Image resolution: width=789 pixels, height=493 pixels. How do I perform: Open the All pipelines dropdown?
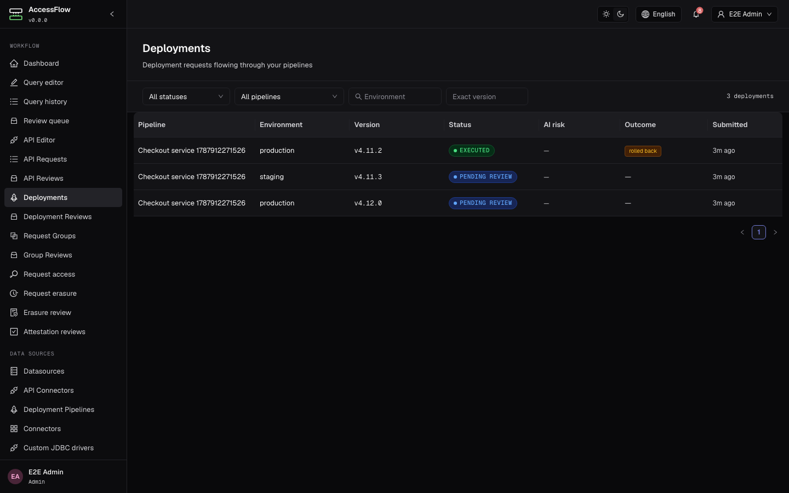click(289, 96)
